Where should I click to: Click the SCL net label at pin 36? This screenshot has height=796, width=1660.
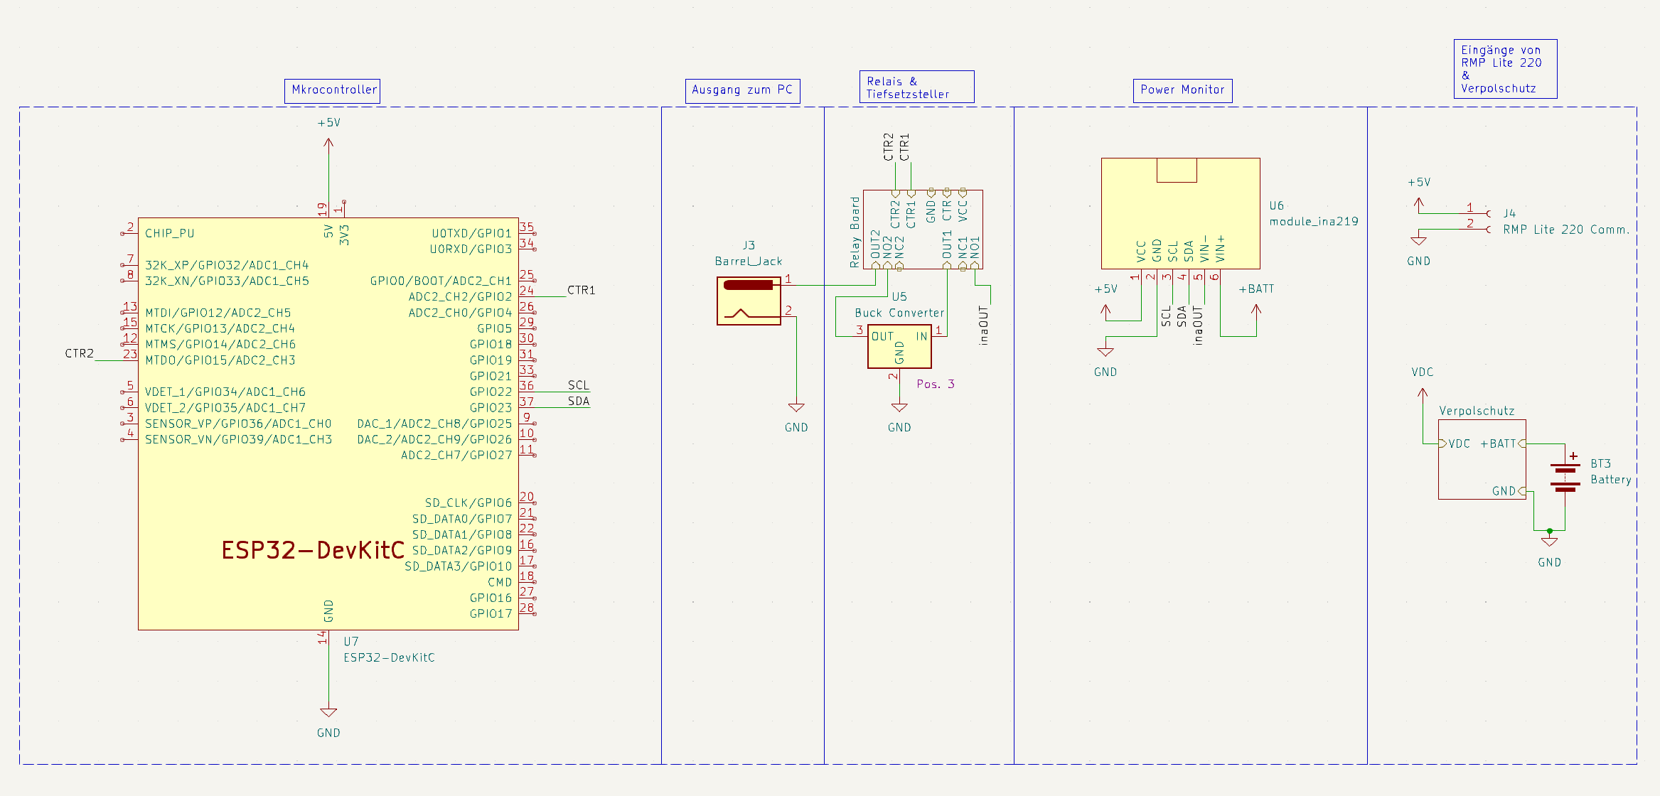tap(578, 385)
